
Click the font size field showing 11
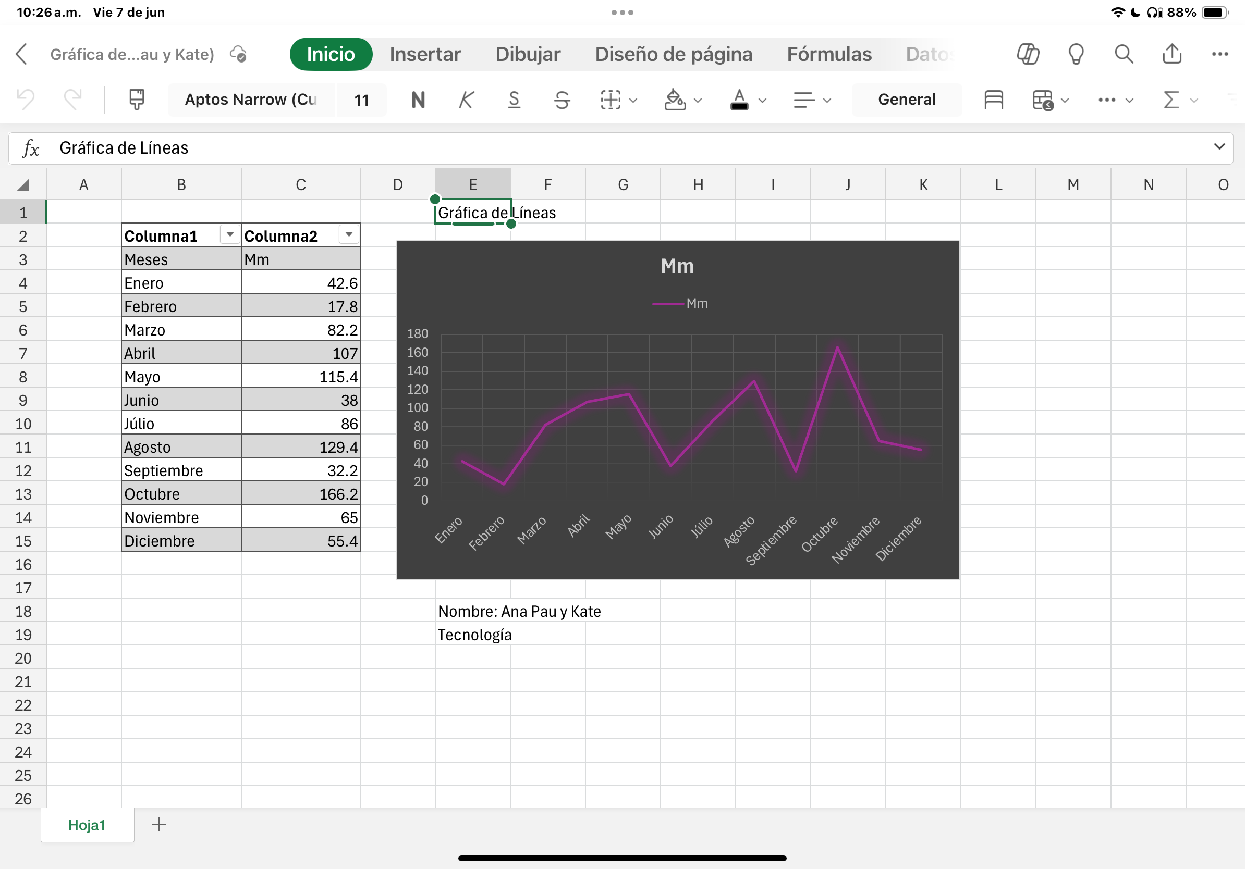(x=361, y=100)
